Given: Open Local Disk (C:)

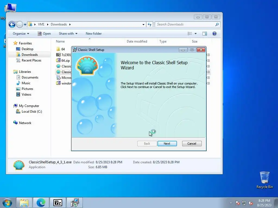Looking at the screenshot, I should (32, 111).
